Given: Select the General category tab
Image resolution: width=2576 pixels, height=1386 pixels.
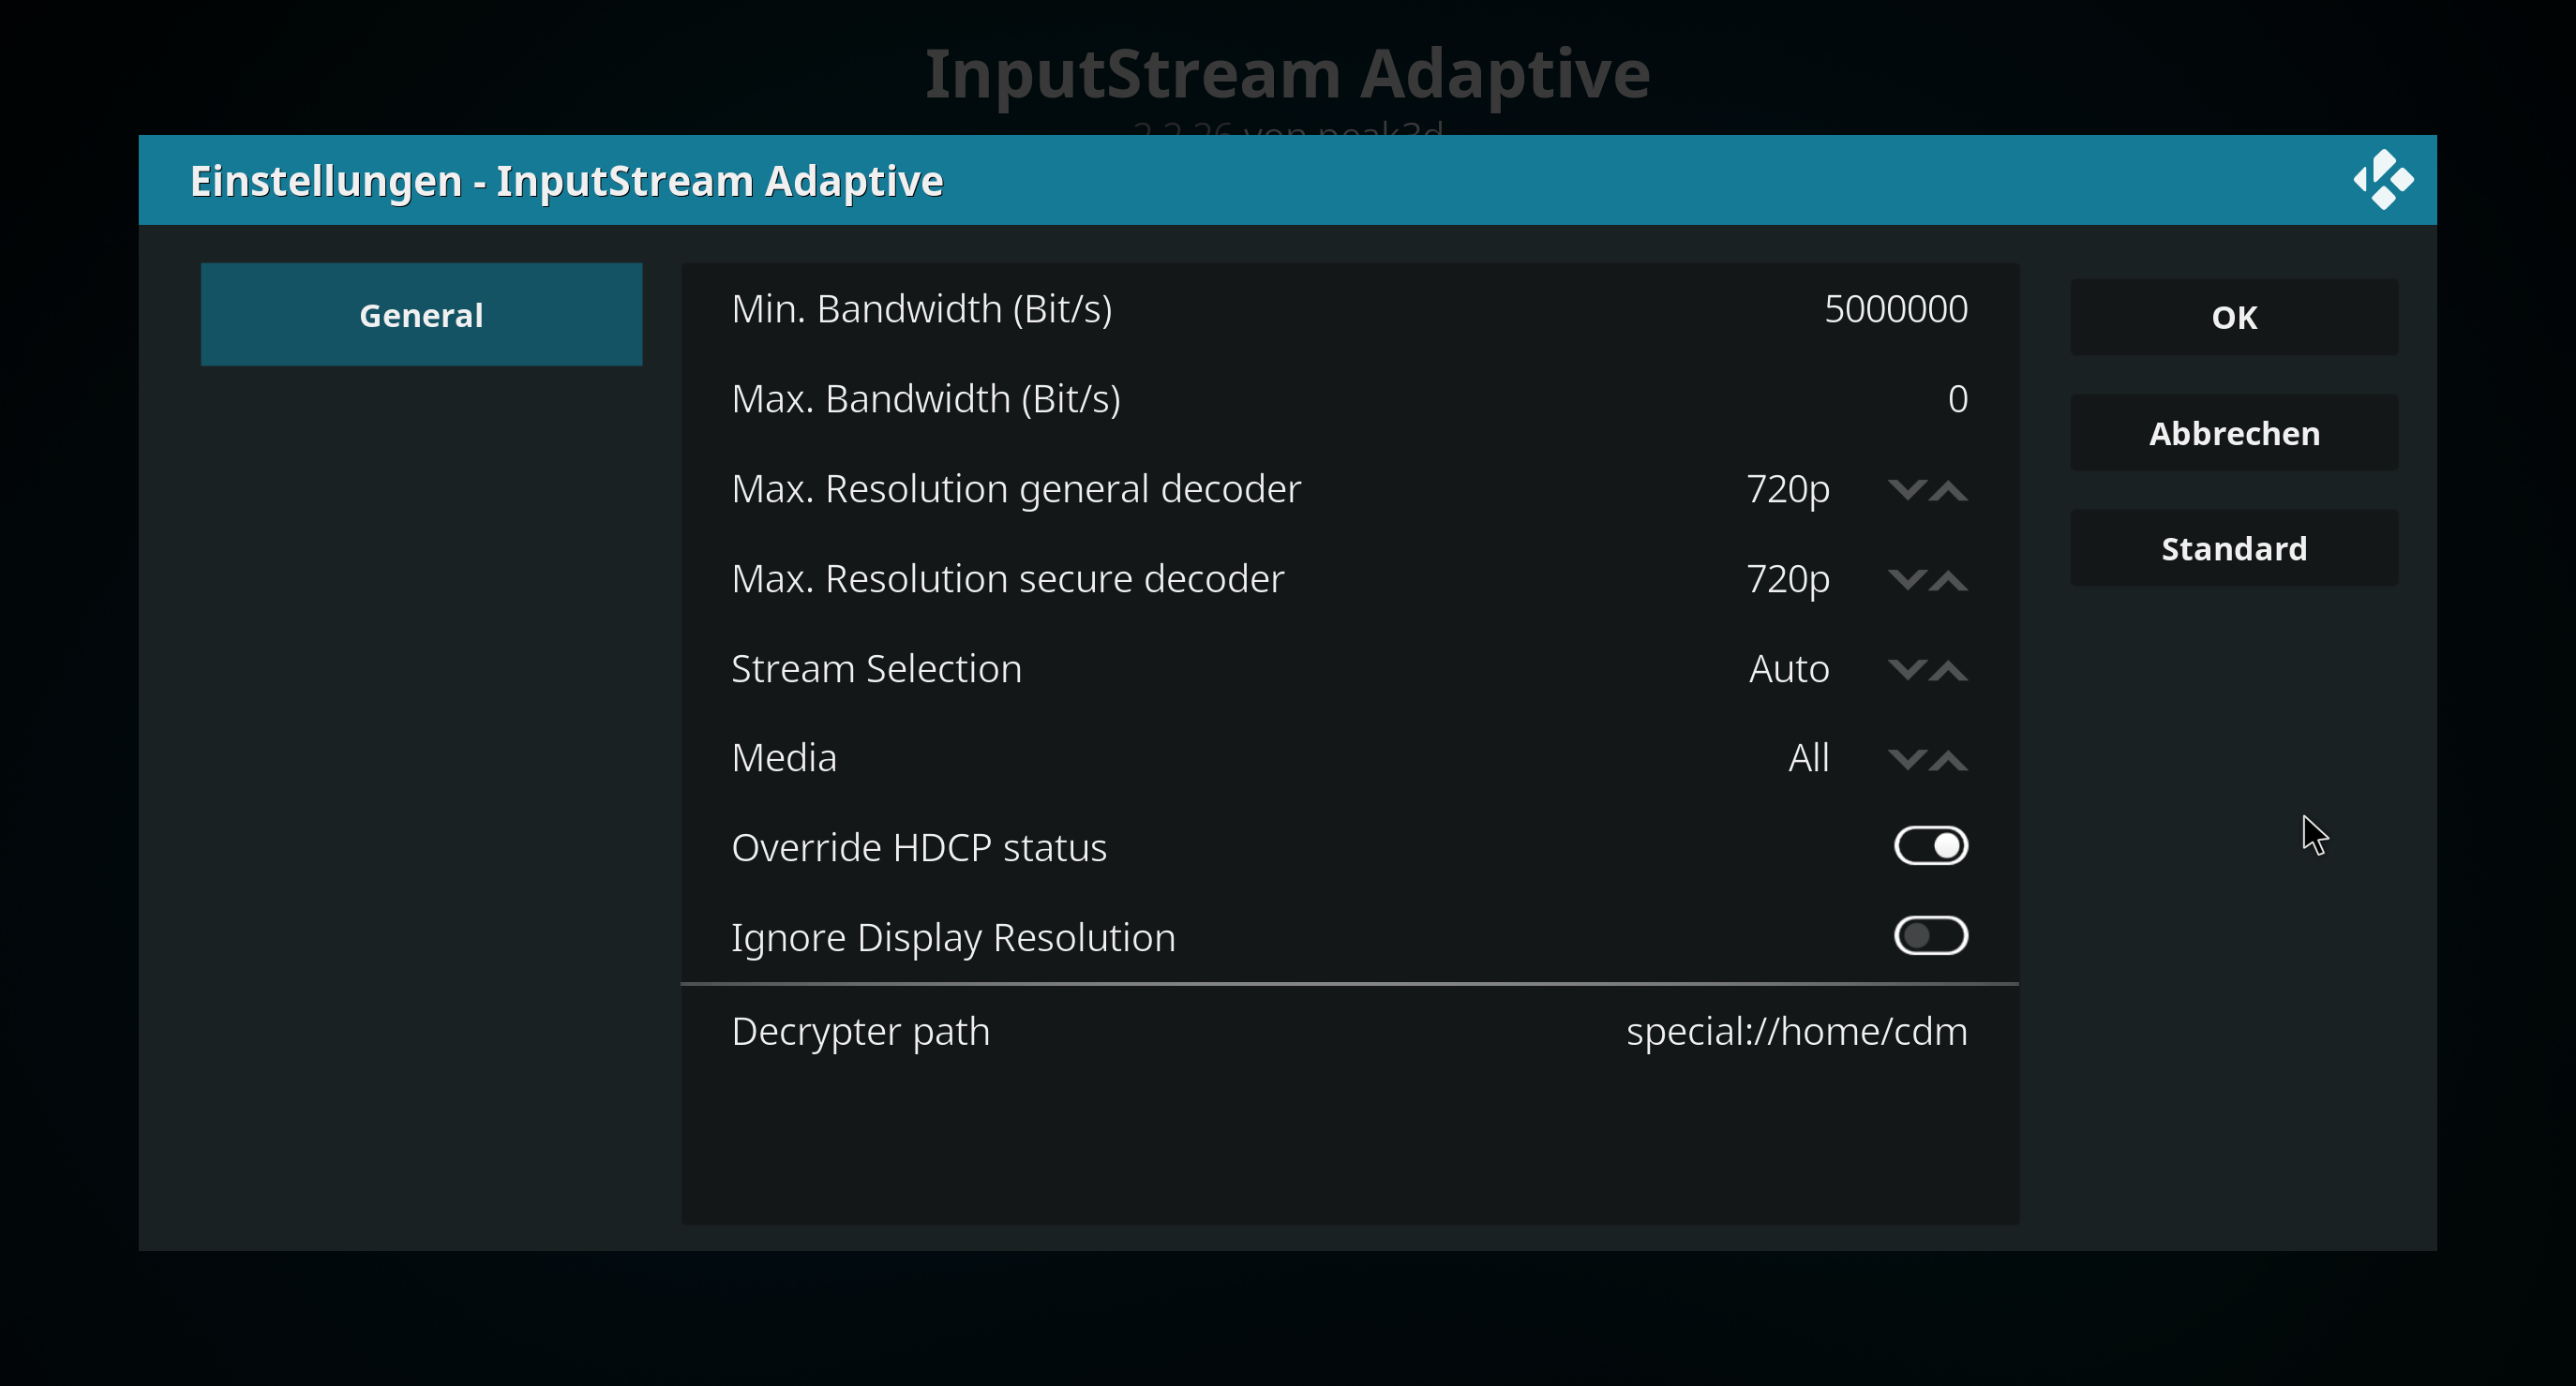Looking at the screenshot, I should tap(421, 315).
